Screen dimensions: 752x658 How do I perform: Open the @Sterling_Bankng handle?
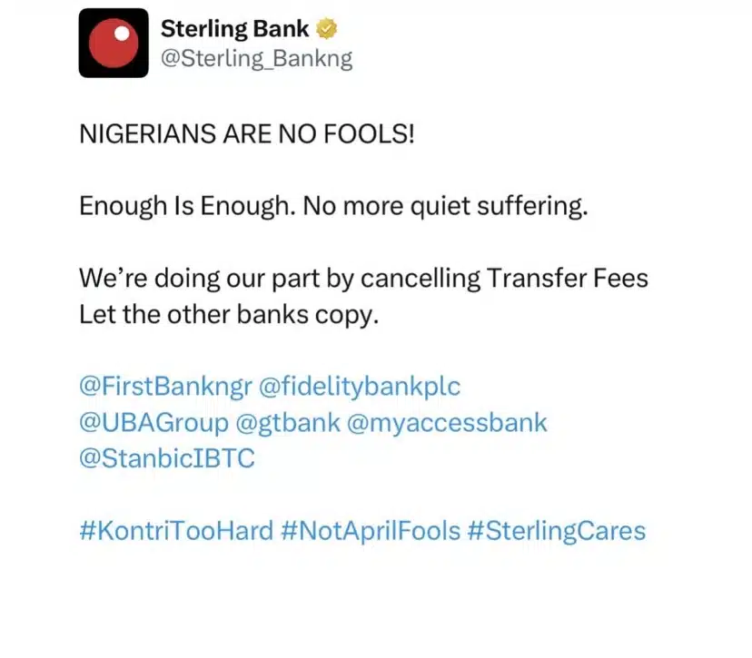(256, 59)
